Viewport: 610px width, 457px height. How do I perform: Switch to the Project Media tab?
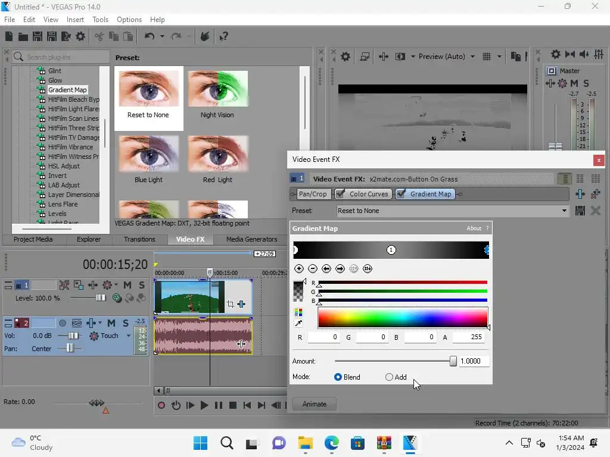tap(33, 239)
